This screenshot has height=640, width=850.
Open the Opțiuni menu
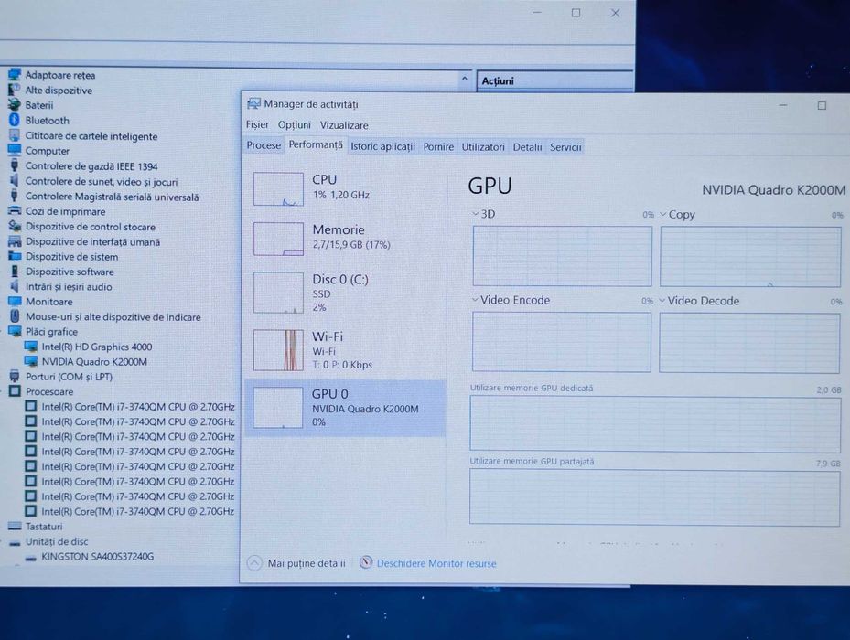pos(295,124)
